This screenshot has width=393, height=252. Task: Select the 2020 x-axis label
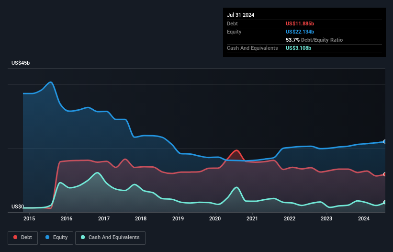(215, 218)
